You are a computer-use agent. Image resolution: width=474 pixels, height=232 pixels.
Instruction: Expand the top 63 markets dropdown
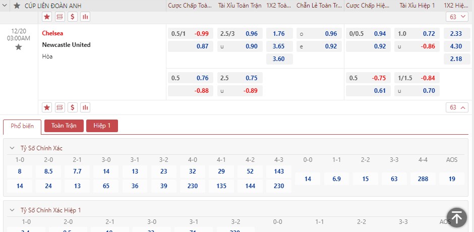(457, 17)
